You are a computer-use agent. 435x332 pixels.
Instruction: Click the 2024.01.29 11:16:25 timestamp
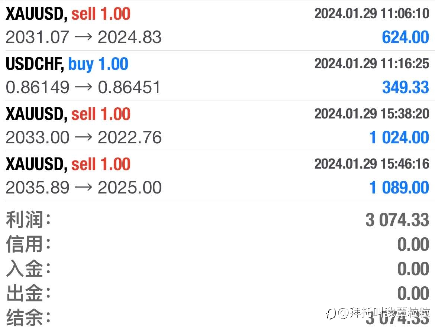[371, 64]
